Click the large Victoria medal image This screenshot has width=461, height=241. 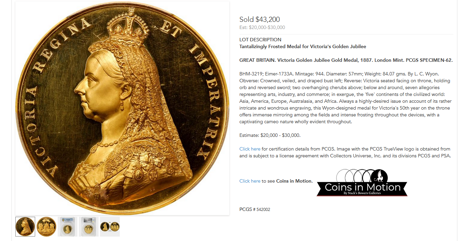[x=122, y=108]
